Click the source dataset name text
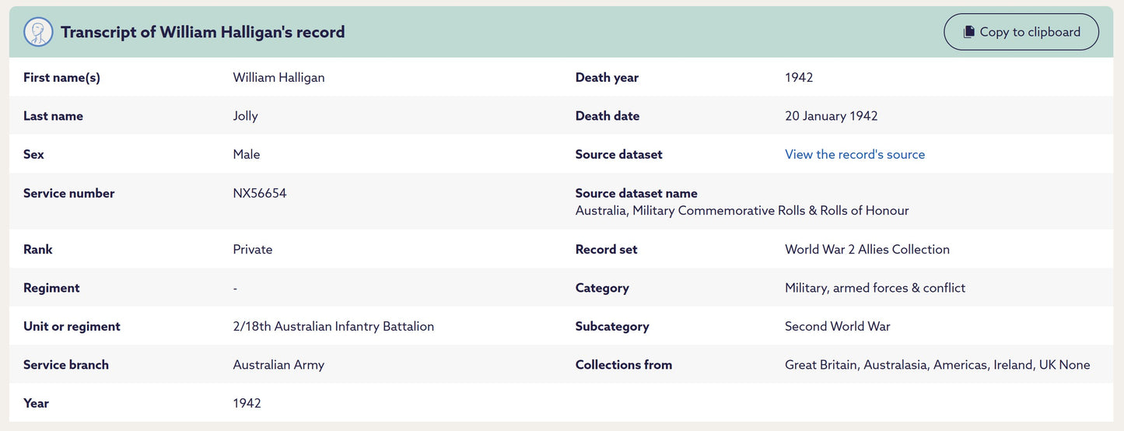Screen dimensions: 1124x431 coord(741,211)
